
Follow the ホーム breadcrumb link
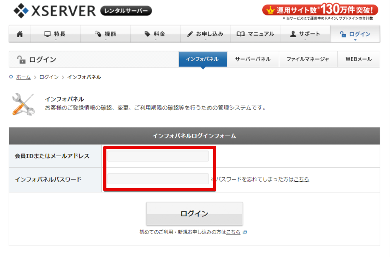23,77
